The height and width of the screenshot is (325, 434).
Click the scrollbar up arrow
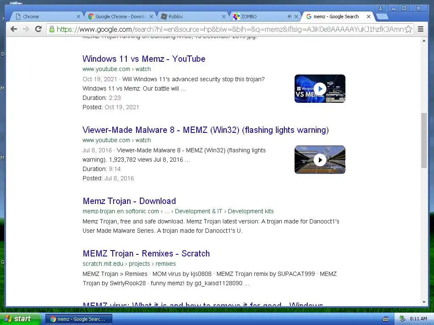[424, 41]
